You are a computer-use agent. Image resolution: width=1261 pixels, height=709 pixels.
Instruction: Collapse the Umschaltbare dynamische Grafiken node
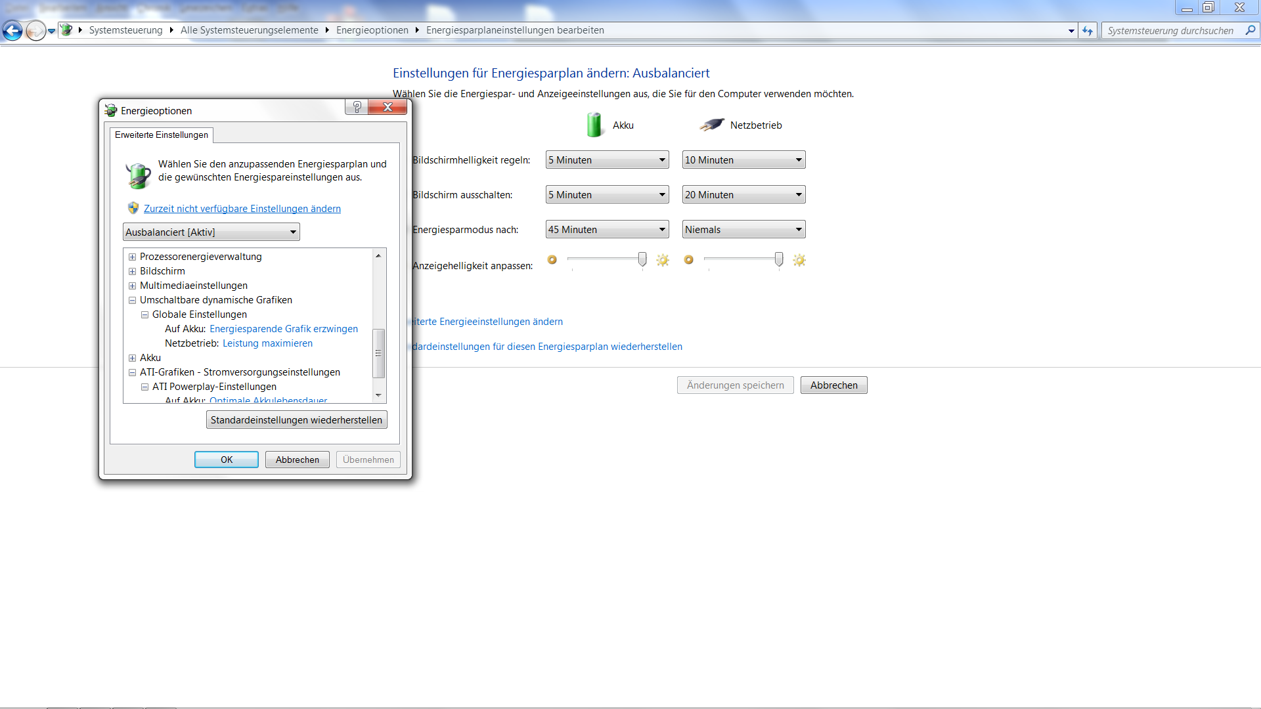(132, 300)
